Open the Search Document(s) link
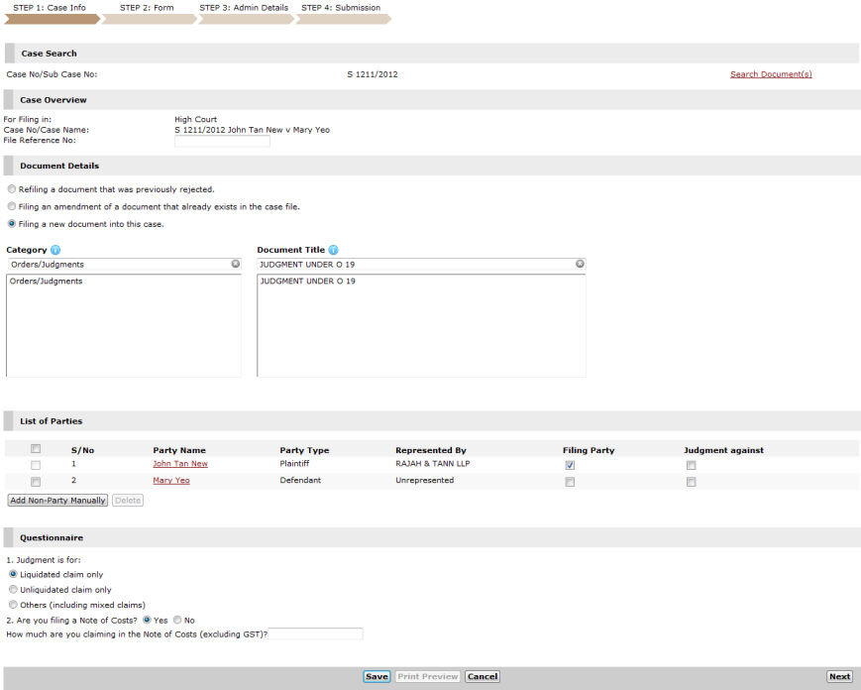 tap(771, 74)
